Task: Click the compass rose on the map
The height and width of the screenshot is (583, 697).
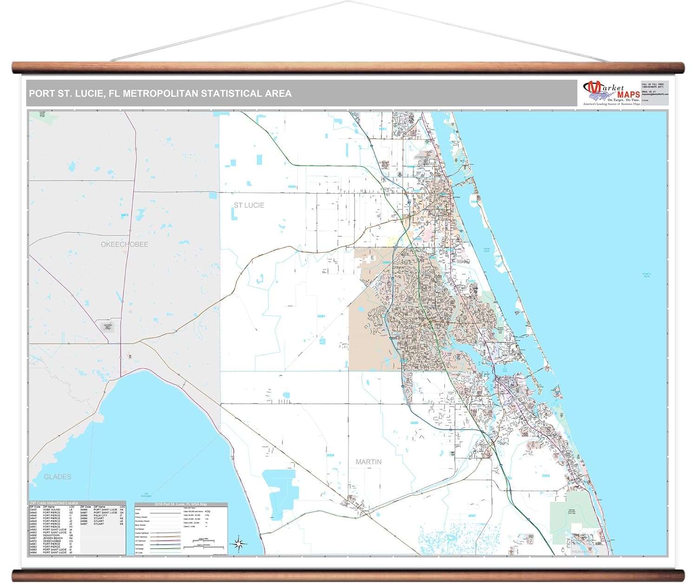Action: 239,543
